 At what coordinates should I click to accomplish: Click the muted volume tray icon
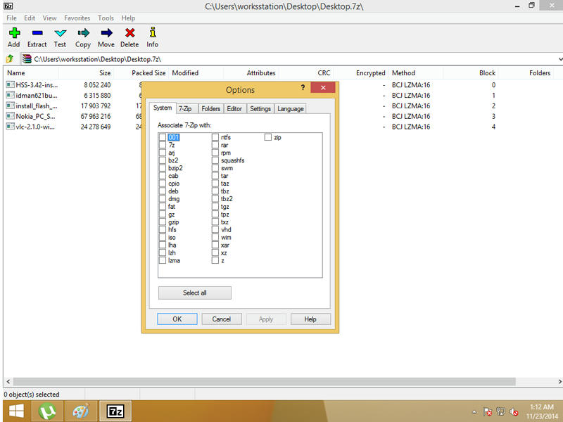pos(514,411)
